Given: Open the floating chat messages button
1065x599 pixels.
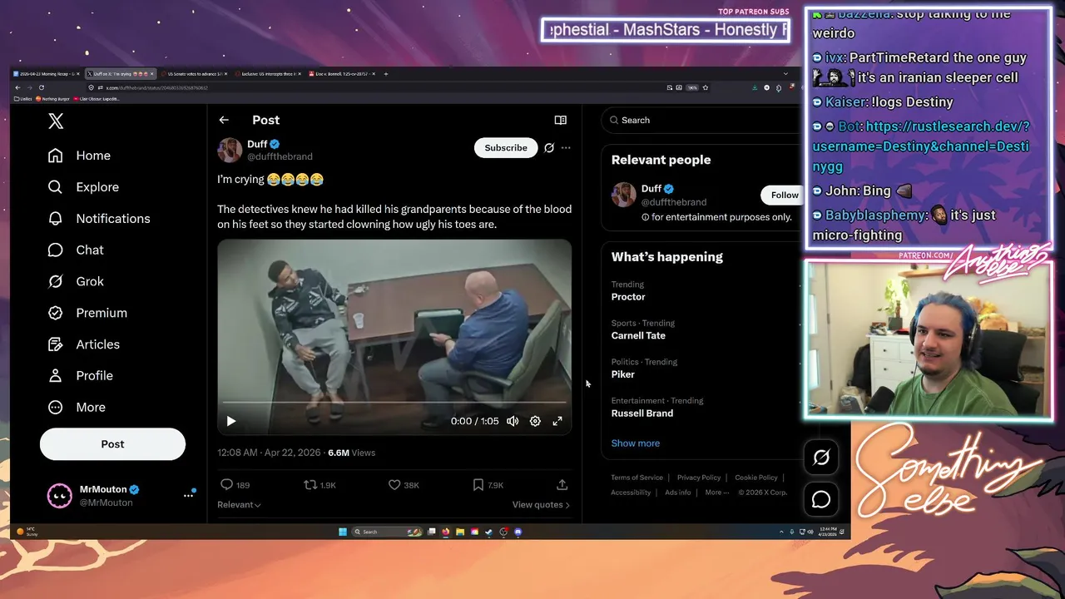Looking at the screenshot, I should [x=821, y=499].
